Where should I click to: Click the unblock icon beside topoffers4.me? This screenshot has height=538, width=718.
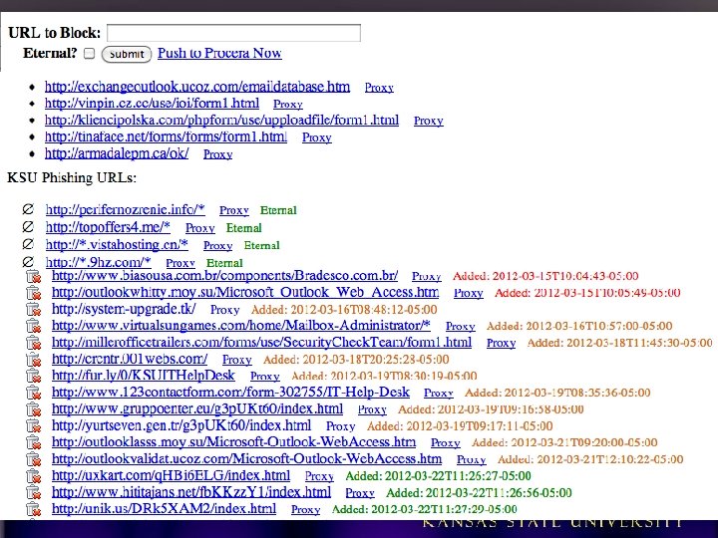pos(28,227)
